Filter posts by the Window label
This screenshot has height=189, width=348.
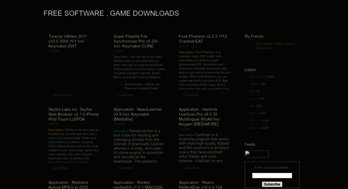(x=255, y=128)
